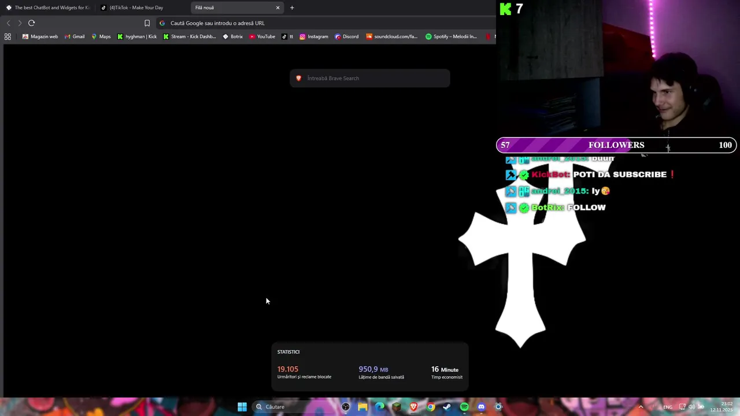
Task: Click the Întreabă Brave Search box
Action: pyautogui.click(x=370, y=78)
